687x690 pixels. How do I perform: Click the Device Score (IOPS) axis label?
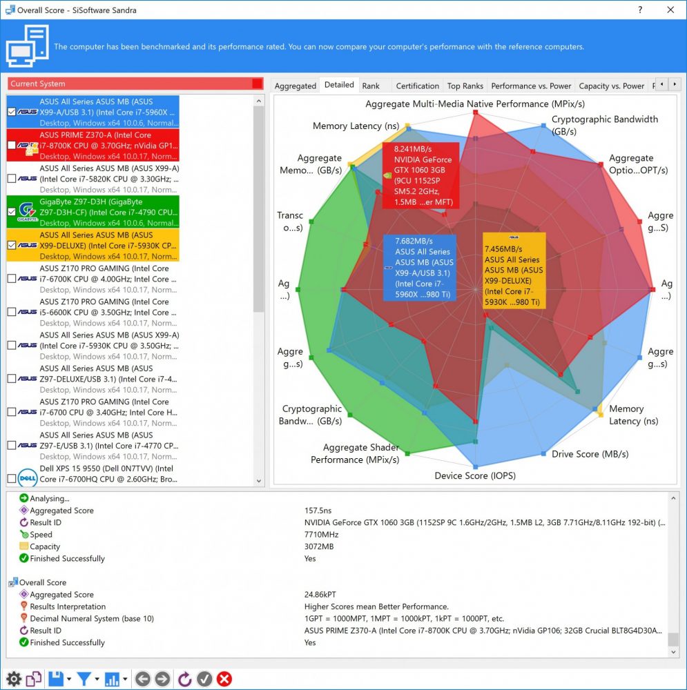pos(475,475)
